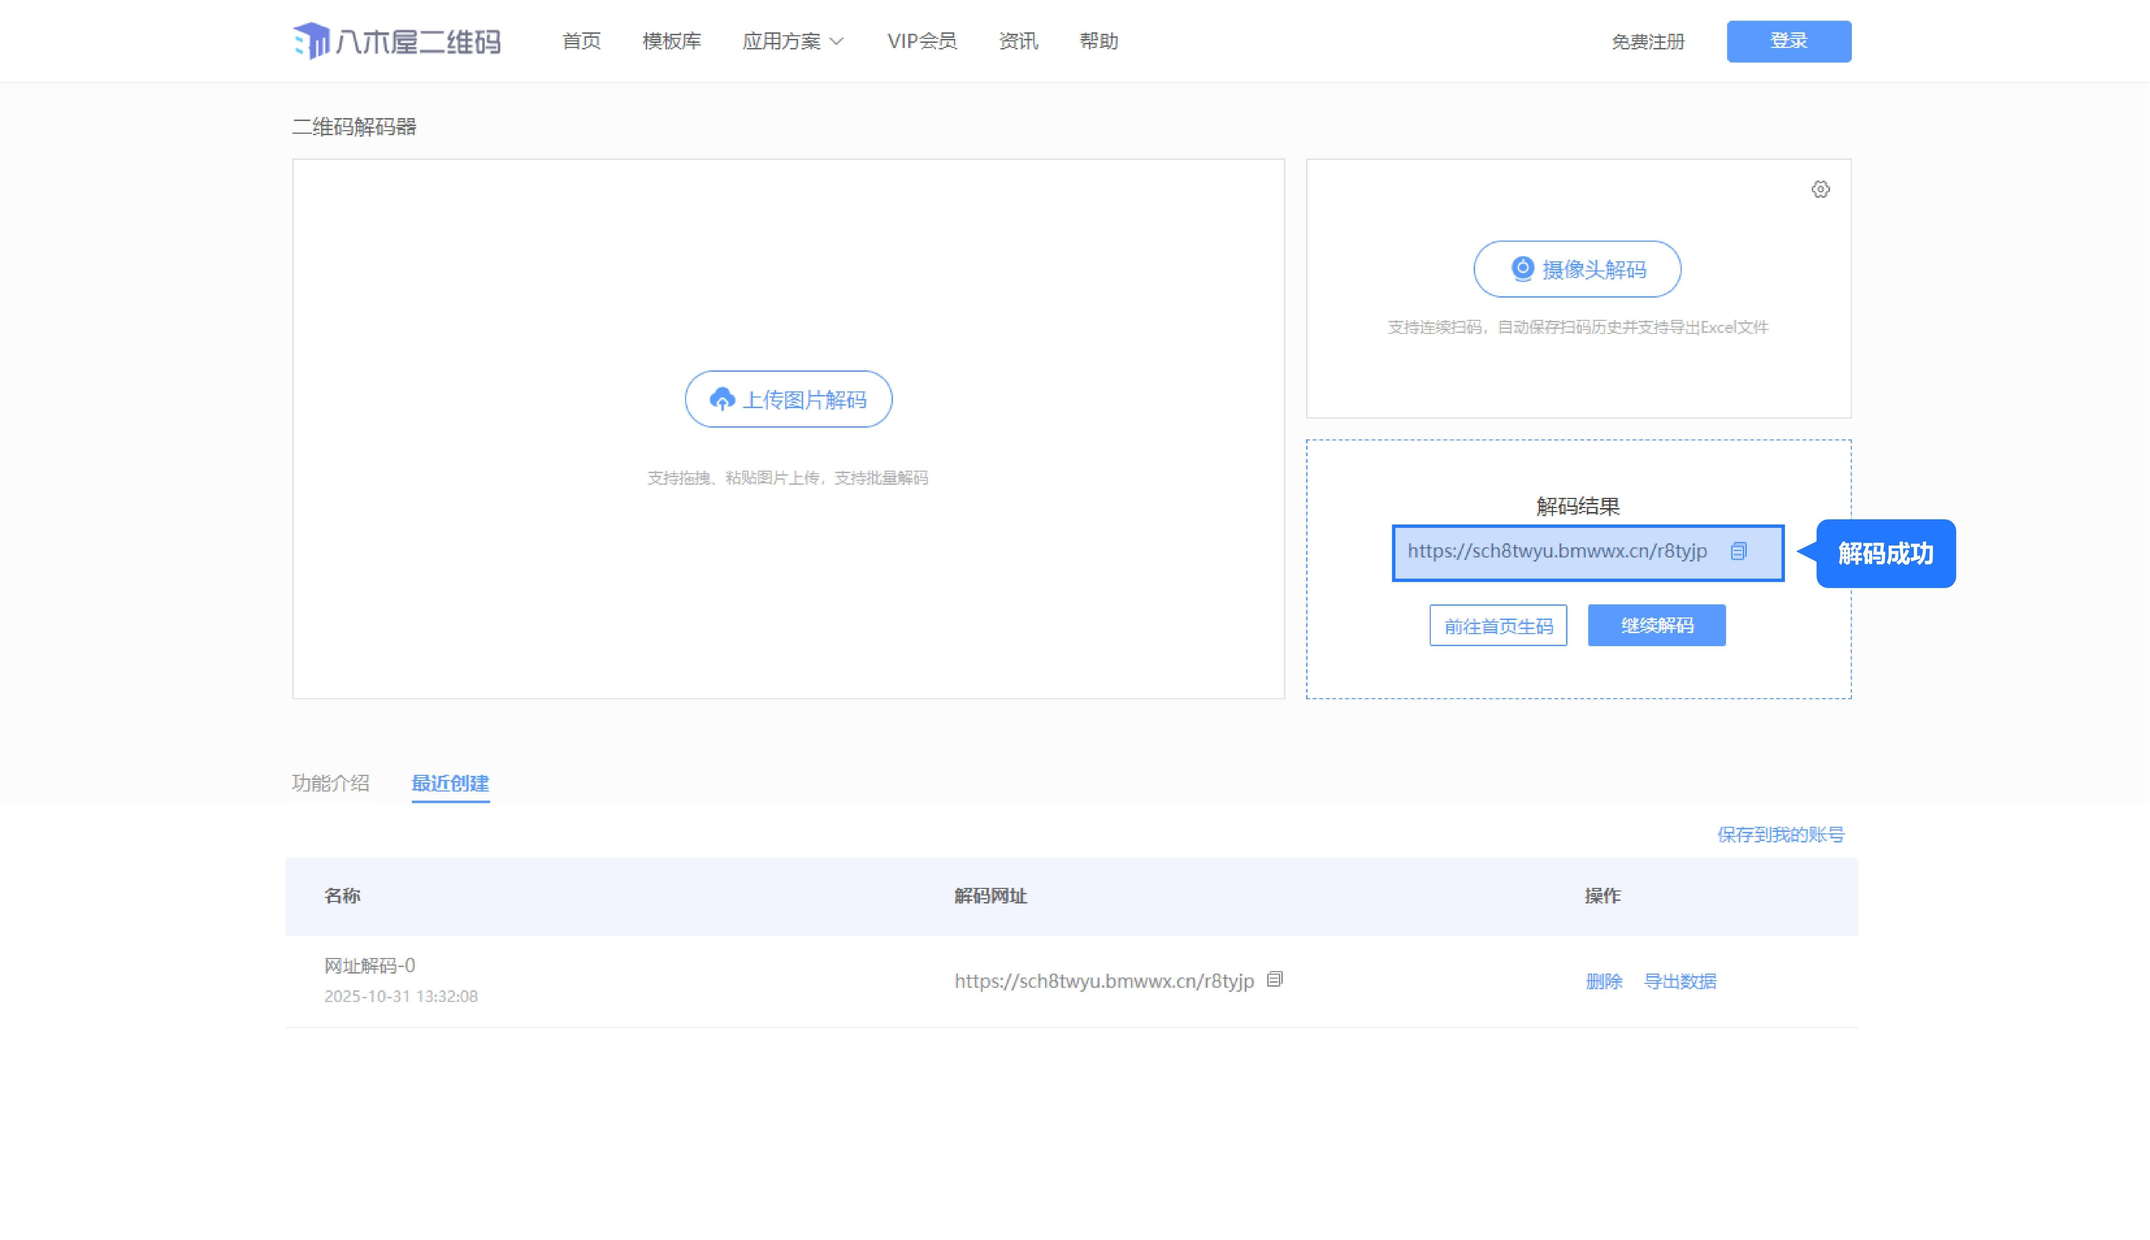
Task: Open the 帮助 nav item
Action: [x=1098, y=41]
